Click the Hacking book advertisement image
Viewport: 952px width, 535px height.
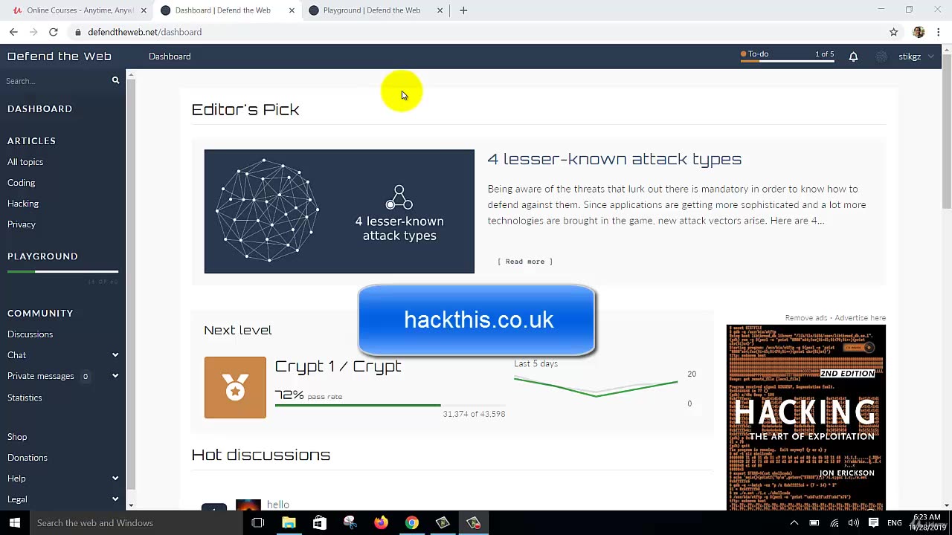(x=806, y=418)
